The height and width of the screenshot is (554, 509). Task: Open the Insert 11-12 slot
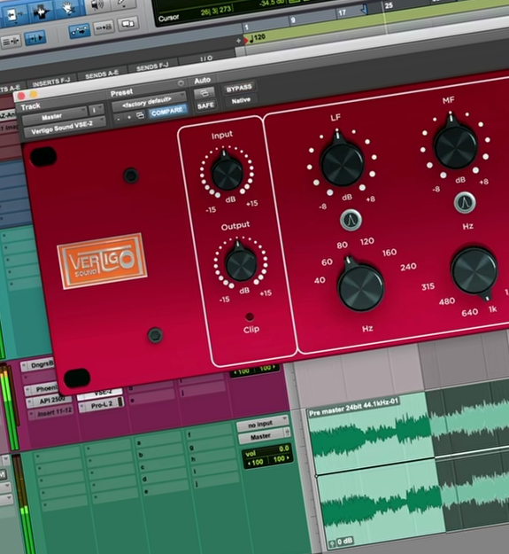click(52, 411)
